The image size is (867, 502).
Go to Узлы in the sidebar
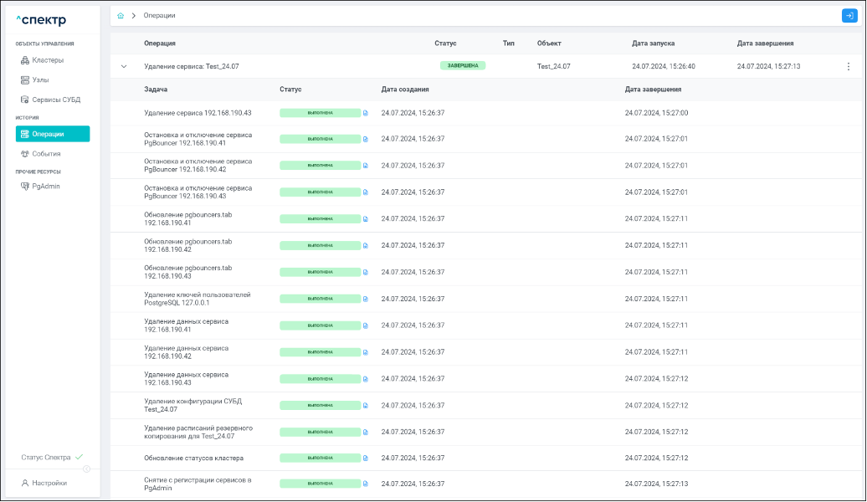41,79
